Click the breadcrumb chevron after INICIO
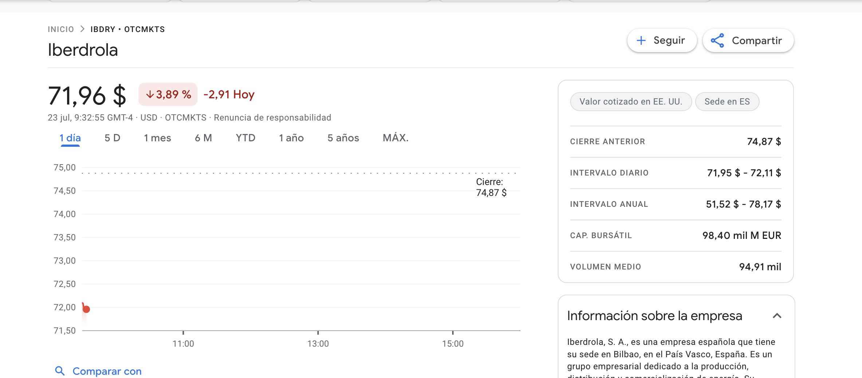Image resolution: width=862 pixels, height=378 pixels. 82,29
